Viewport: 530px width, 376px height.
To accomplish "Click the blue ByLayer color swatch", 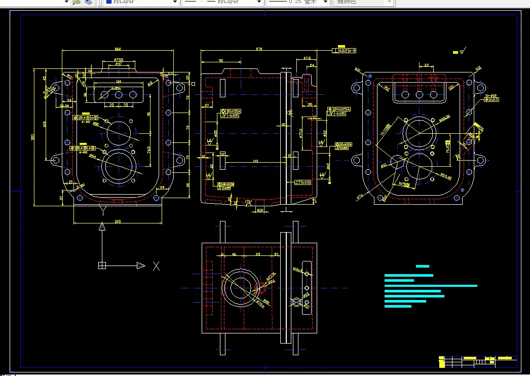I will pos(109,2).
